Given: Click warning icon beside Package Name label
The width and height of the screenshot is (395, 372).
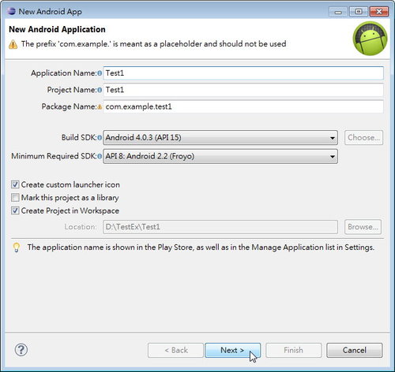Looking at the screenshot, I should coord(100,106).
